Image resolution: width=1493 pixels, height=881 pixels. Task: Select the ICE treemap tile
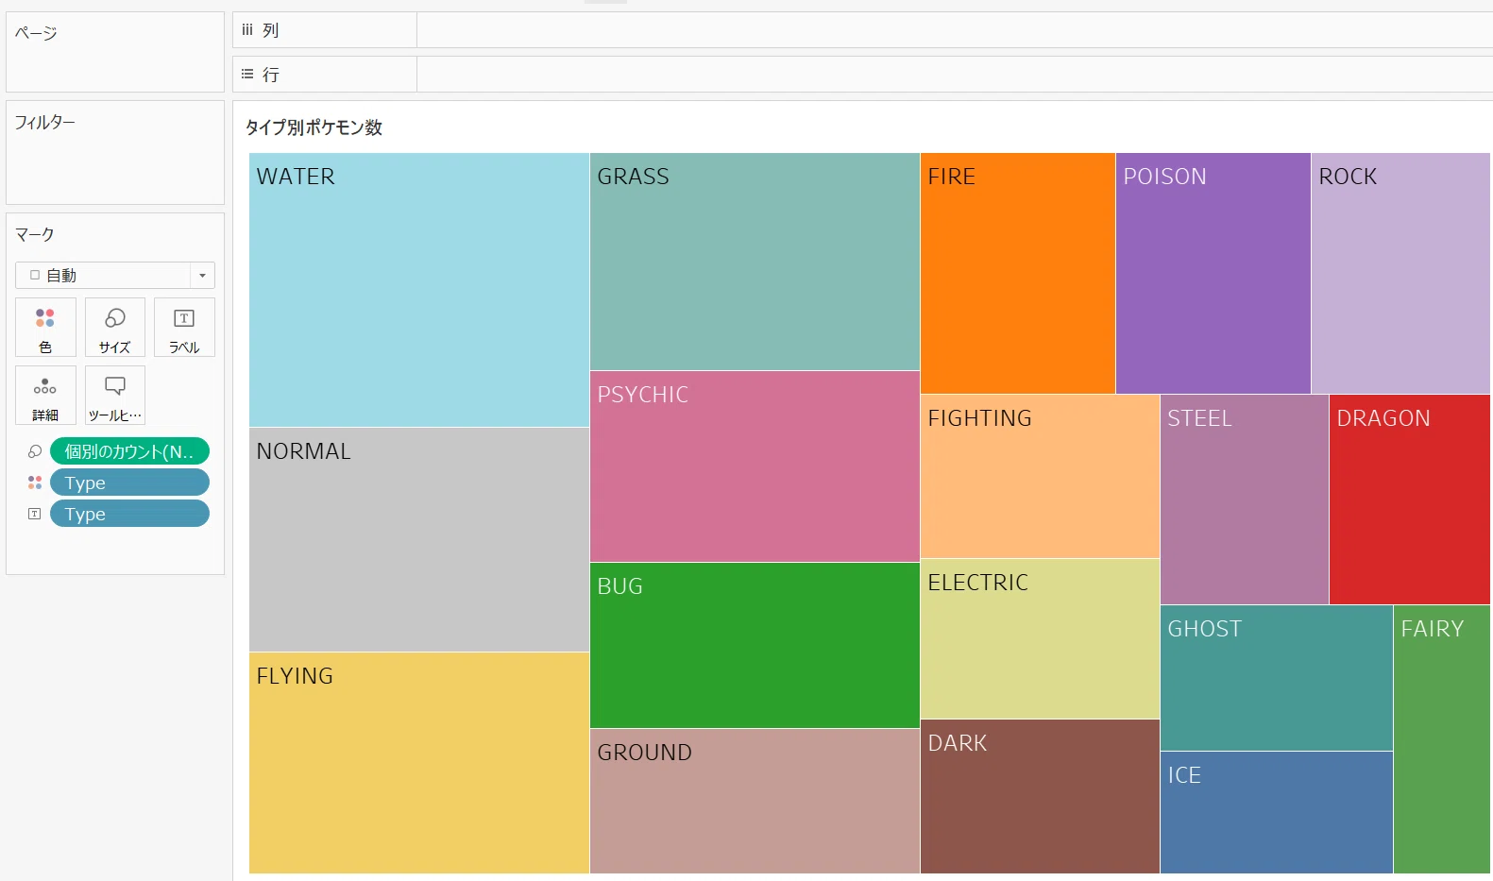click(x=1277, y=812)
